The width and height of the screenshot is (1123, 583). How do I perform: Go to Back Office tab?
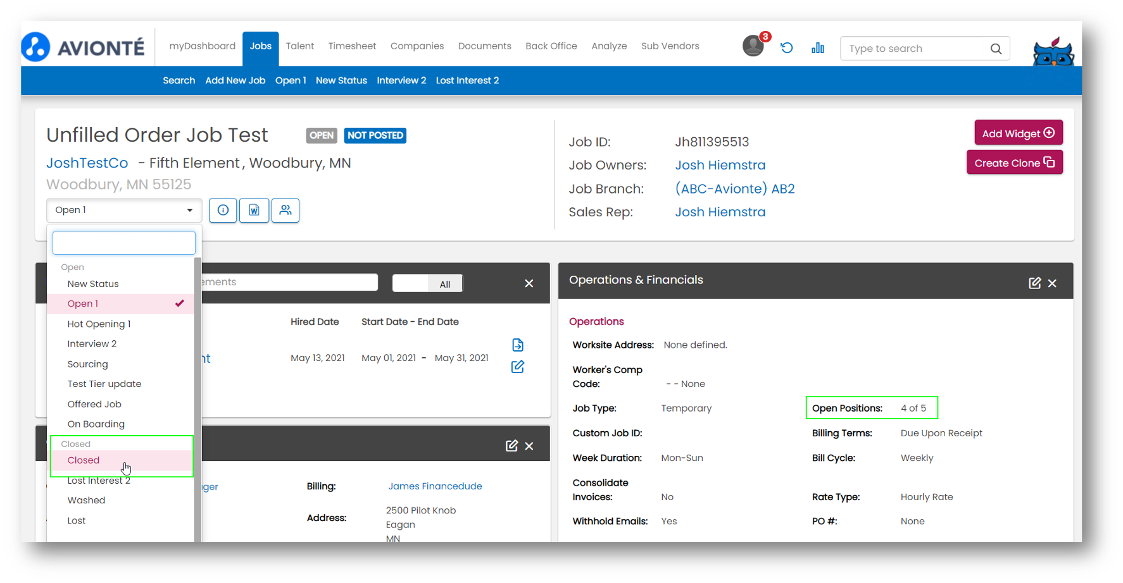(551, 46)
